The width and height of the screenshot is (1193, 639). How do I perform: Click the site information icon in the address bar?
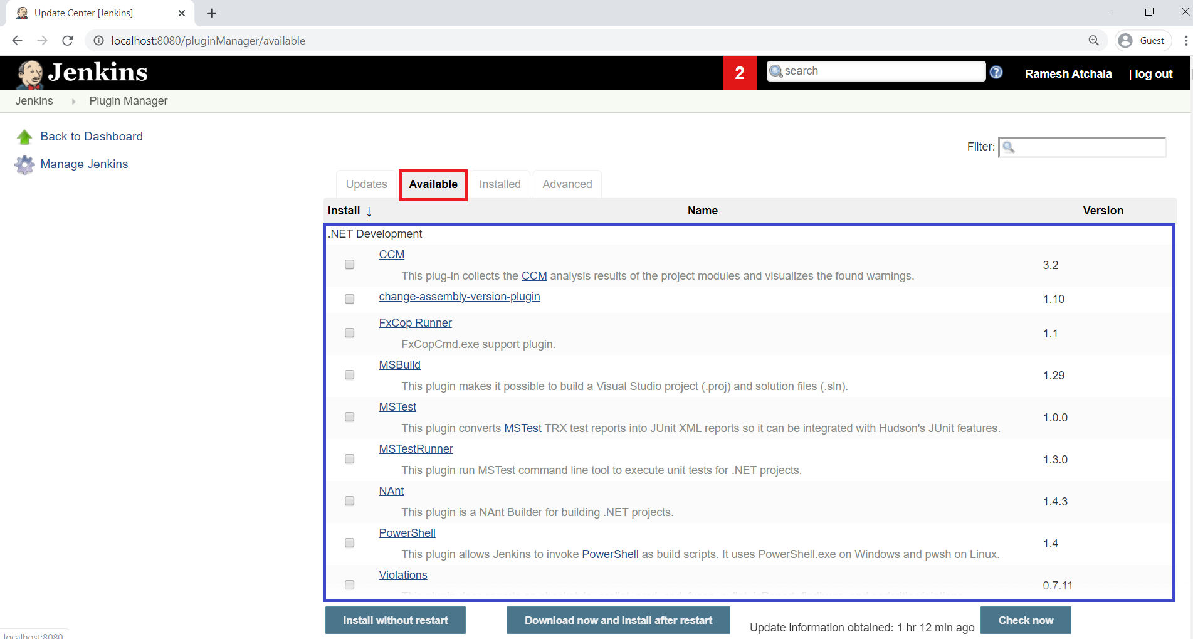pyautogui.click(x=98, y=41)
